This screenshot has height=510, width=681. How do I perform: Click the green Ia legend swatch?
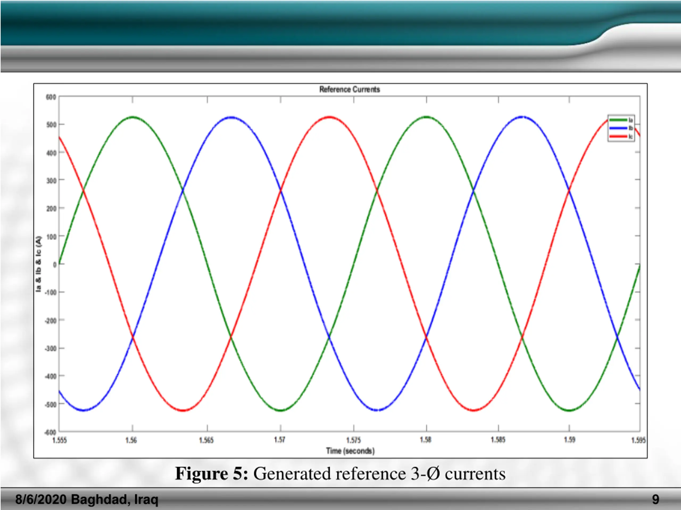[x=618, y=120]
